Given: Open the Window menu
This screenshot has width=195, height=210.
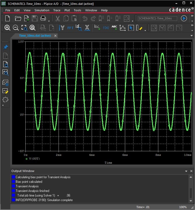Looking at the screenshot, I should 91,10.
